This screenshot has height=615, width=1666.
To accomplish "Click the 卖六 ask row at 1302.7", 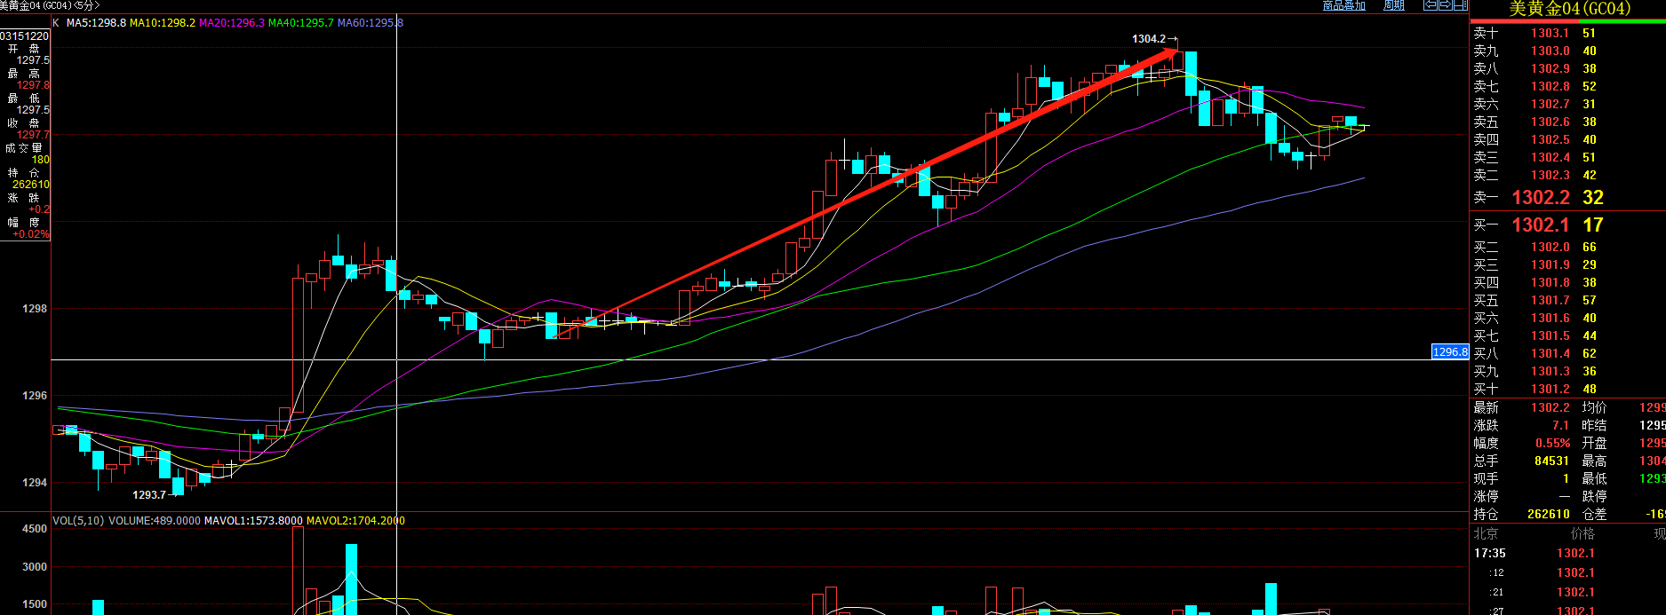I will click(1567, 104).
